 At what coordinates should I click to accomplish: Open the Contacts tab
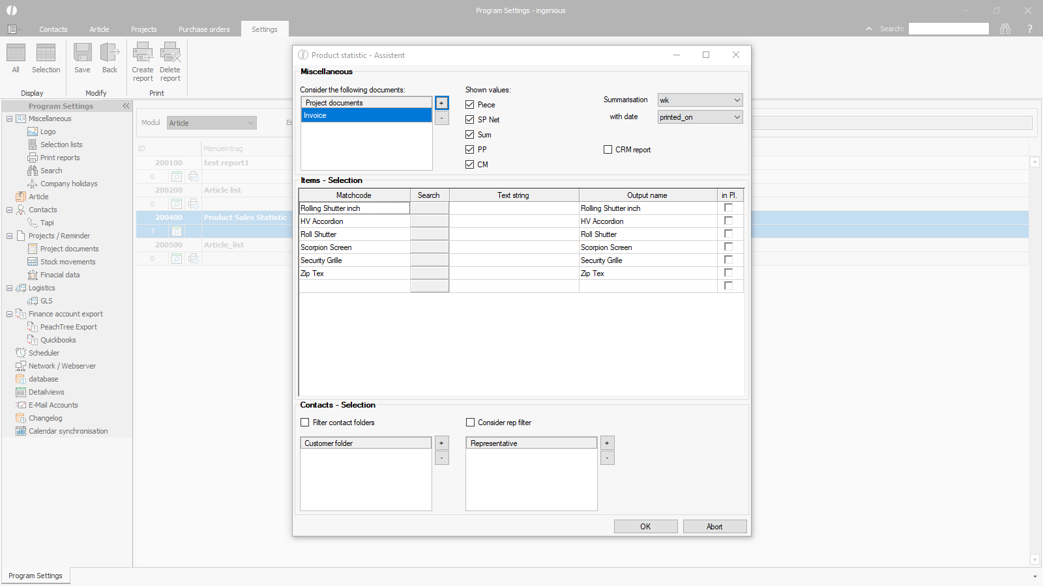click(53, 29)
